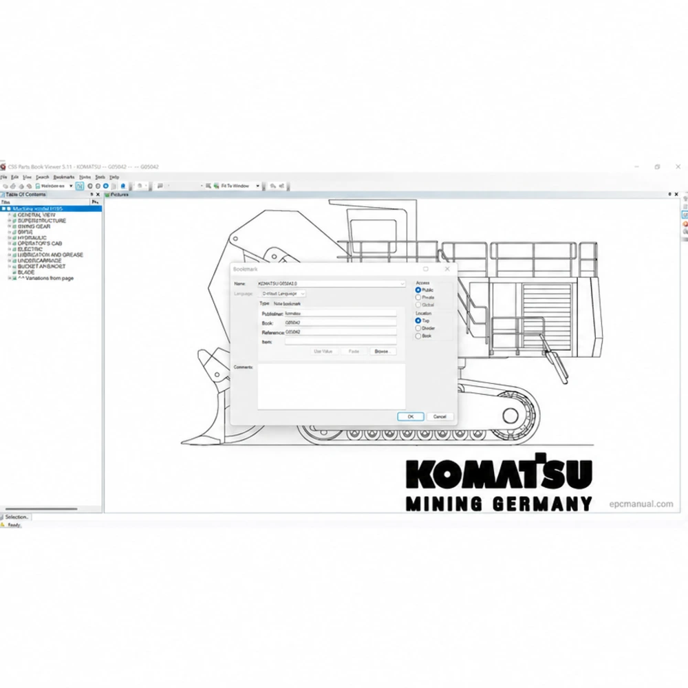
Task: Open the Search menu
Action: click(43, 178)
